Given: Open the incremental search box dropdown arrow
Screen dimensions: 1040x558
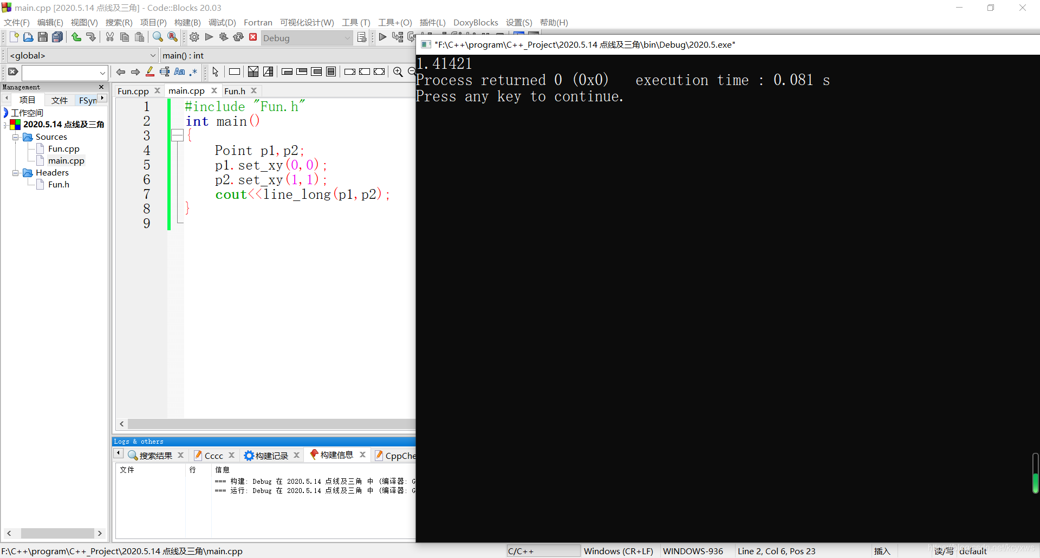Looking at the screenshot, I should [102, 72].
